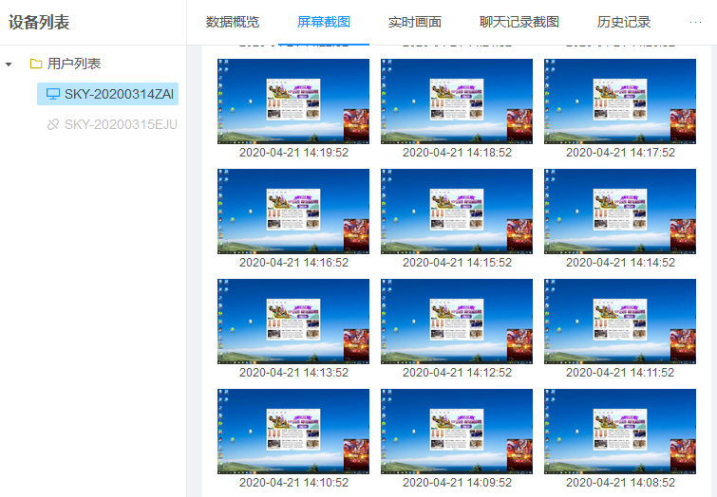Click timestamp text 2020-04-21 14:11:52
Screen dimensions: 717x497
(620, 373)
